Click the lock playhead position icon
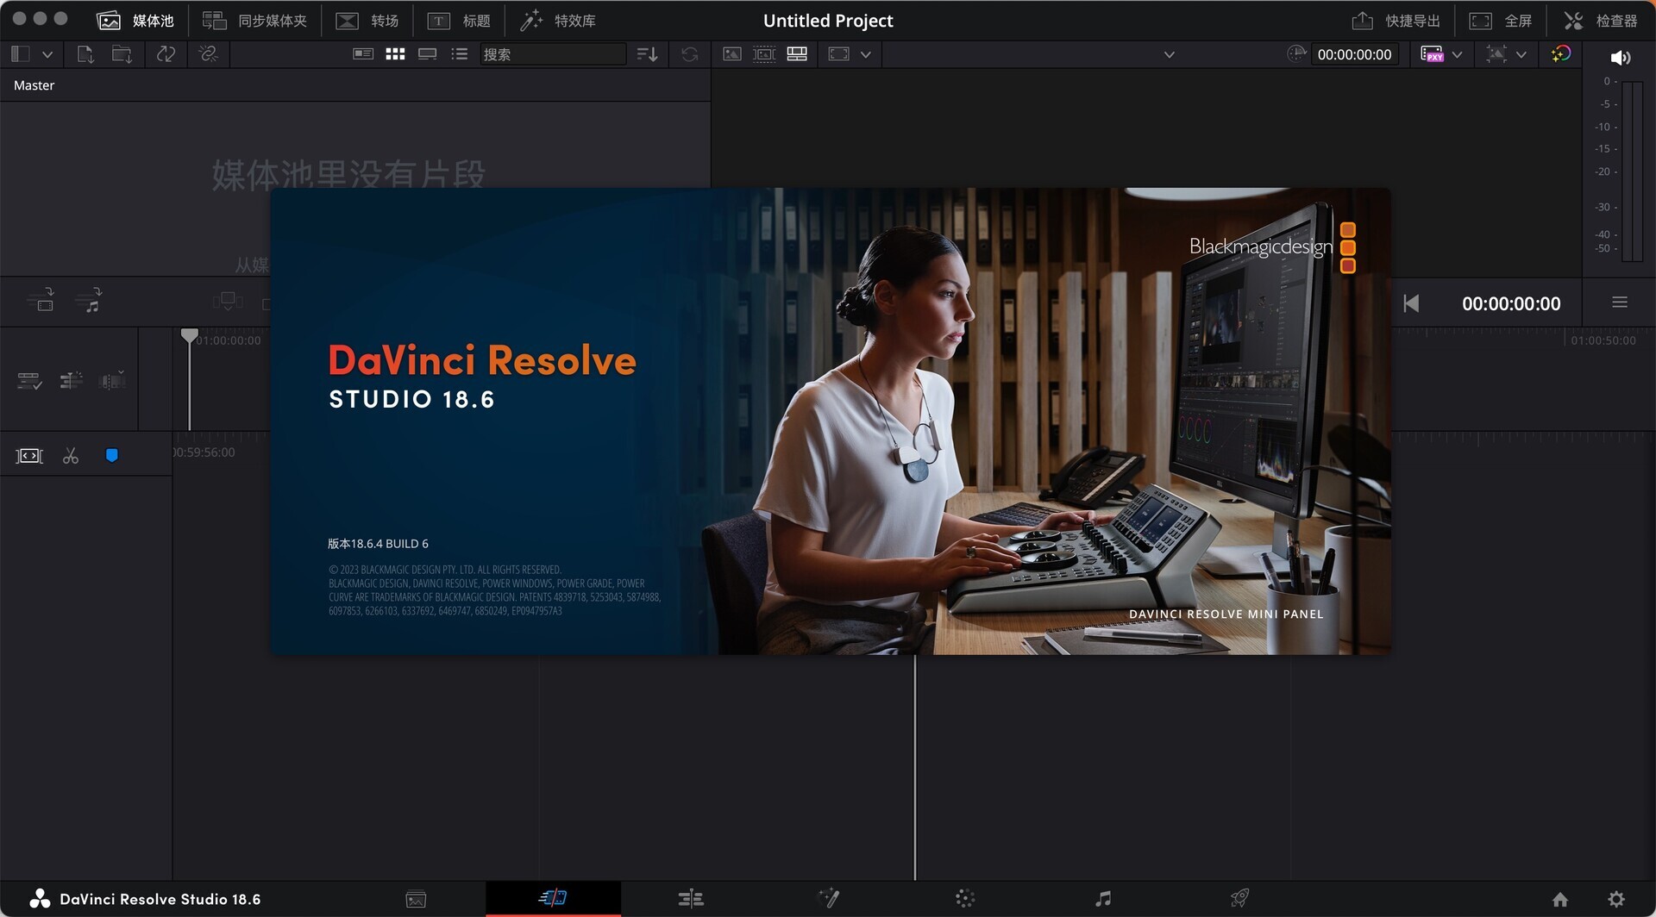The image size is (1656, 917). pos(71,380)
